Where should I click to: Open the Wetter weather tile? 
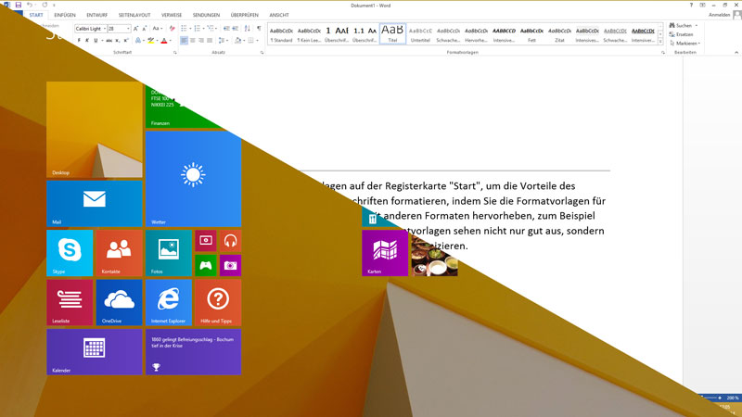click(x=193, y=179)
